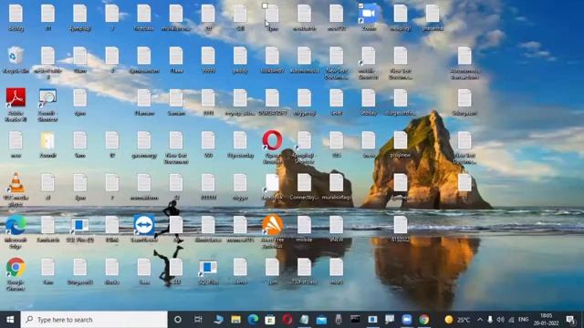This screenshot has width=584, height=328.
Task: Expand the hidden system tray icons chevron
Action: pyautogui.click(x=480, y=320)
